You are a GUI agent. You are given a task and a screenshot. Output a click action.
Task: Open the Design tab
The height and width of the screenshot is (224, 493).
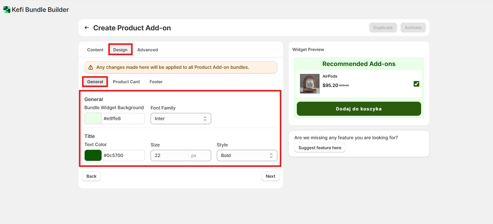[x=120, y=50]
